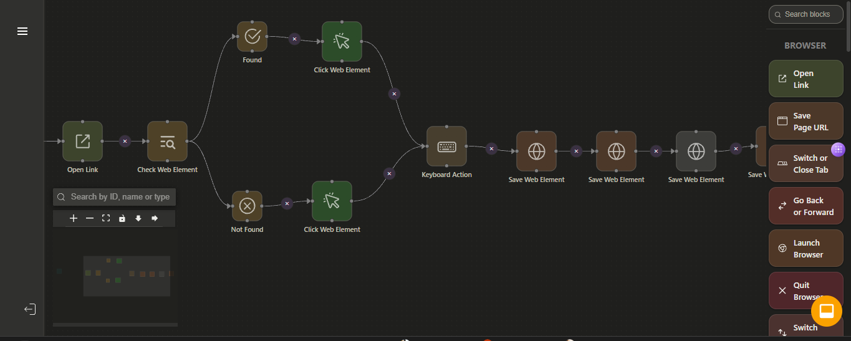Pick the Switch or Close Tab block

[805, 163]
